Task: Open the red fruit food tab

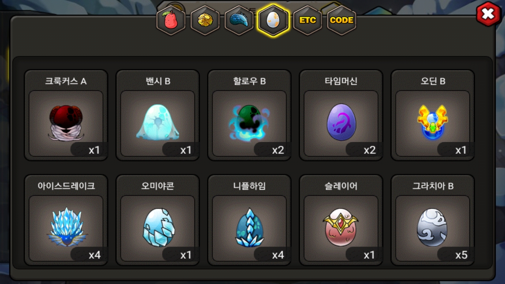Action: click(171, 21)
